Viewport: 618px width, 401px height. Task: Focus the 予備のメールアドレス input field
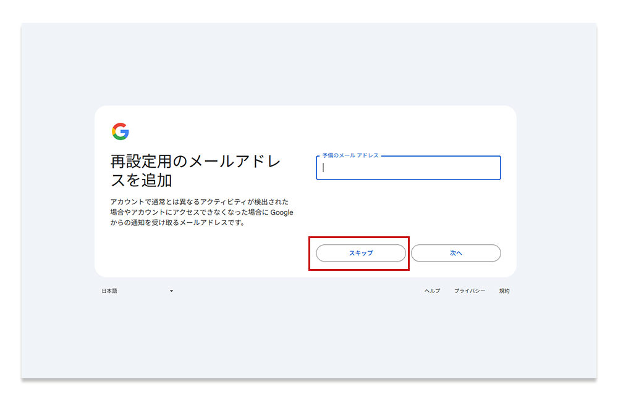coord(408,168)
